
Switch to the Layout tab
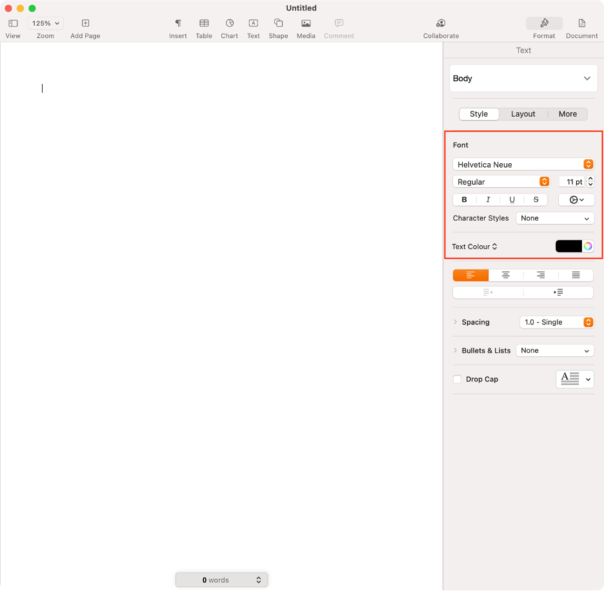(x=523, y=114)
